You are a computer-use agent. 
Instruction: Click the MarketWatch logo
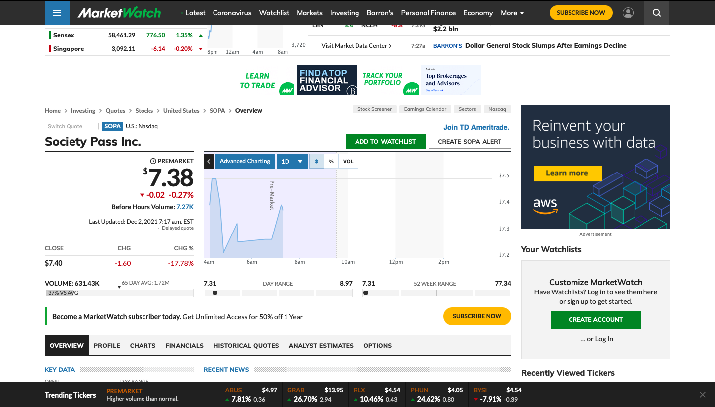[x=119, y=13]
